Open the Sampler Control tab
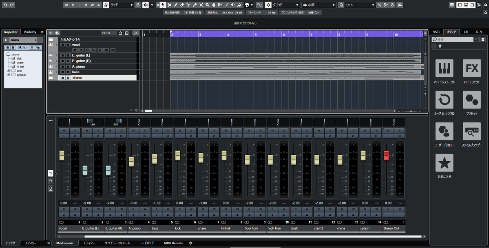 pyautogui.click(x=117, y=243)
